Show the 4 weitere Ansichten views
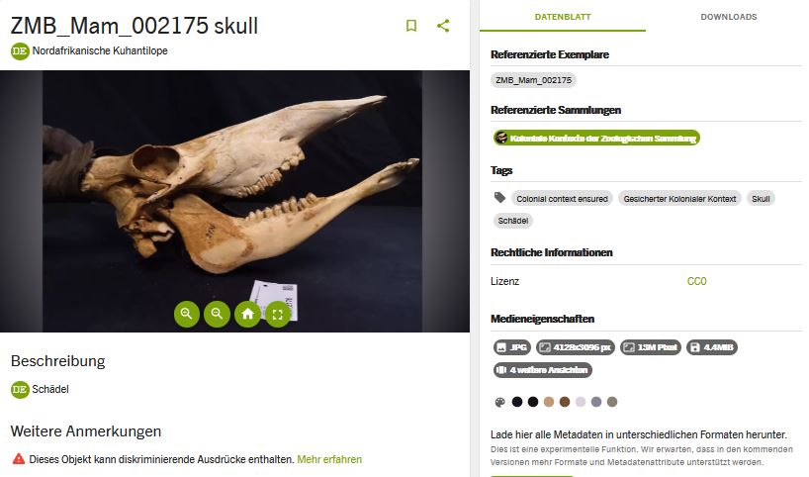 point(543,370)
